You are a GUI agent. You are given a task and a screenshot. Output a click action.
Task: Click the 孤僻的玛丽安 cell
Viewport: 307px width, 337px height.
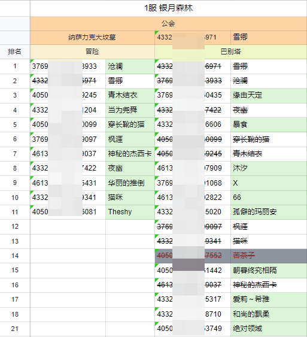coord(269,212)
